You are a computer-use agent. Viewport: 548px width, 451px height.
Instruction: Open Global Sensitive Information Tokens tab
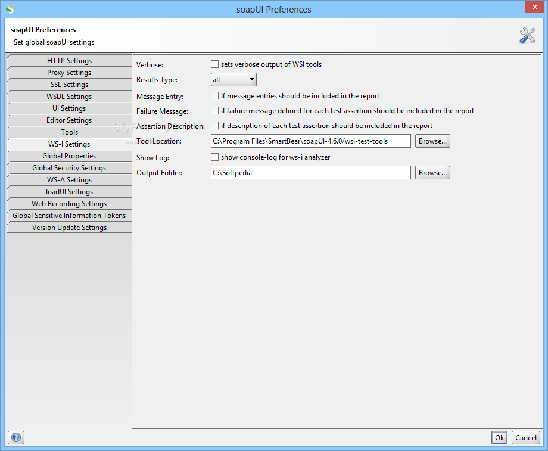click(x=69, y=215)
